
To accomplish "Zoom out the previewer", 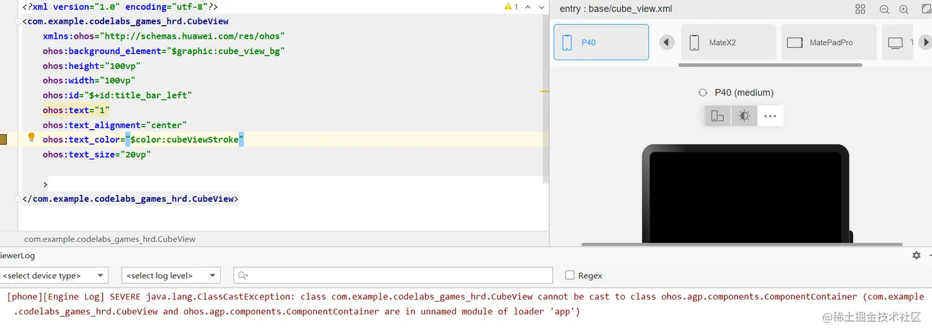I will 884,9.
